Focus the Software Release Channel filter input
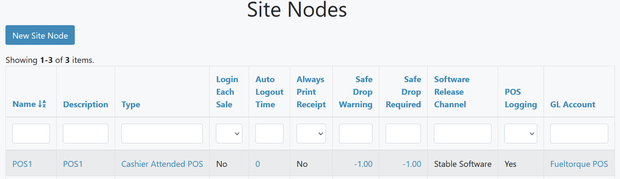Viewport: 620px width, 179px height. pos(462,133)
